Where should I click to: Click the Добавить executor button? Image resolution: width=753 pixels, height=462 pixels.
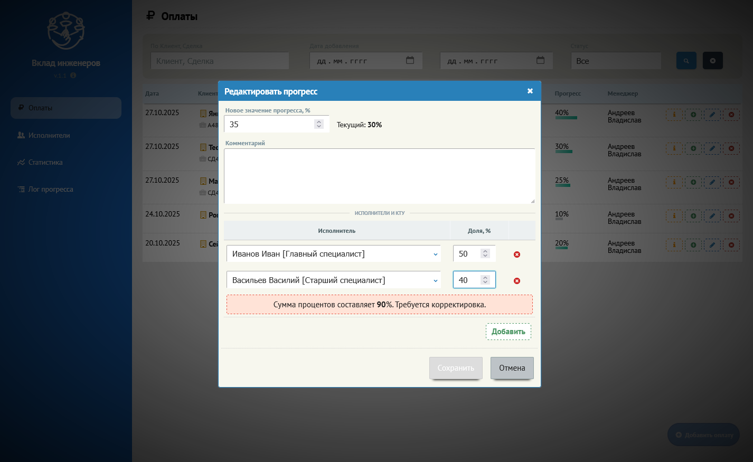tap(508, 332)
